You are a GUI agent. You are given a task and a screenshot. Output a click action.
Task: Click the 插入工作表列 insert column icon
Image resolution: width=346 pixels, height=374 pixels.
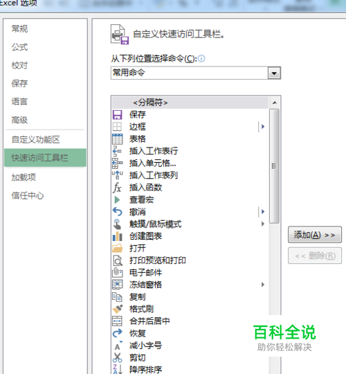click(117, 175)
